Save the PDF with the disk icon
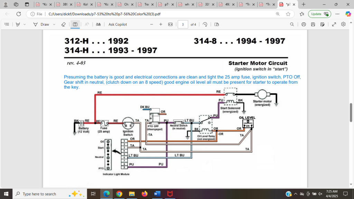The image size is (354, 199). [x=313, y=24]
